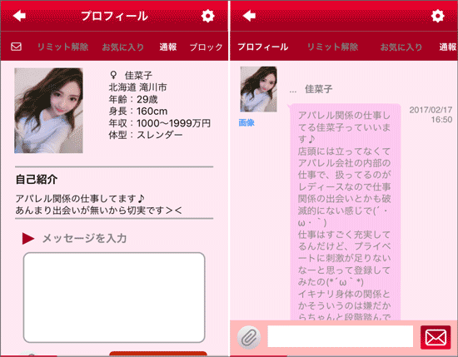Click the プロフィール title in header
Viewport: 458px width, 357px height.
(114, 16)
